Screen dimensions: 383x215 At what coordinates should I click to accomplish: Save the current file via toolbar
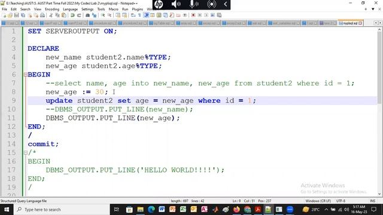[x=17, y=15]
